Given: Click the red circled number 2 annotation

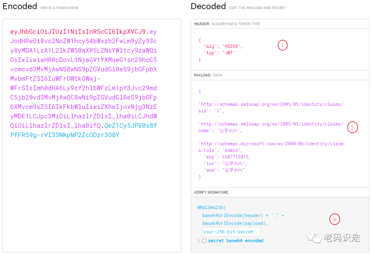Looking at the screenshot, I should click(352, 128).
